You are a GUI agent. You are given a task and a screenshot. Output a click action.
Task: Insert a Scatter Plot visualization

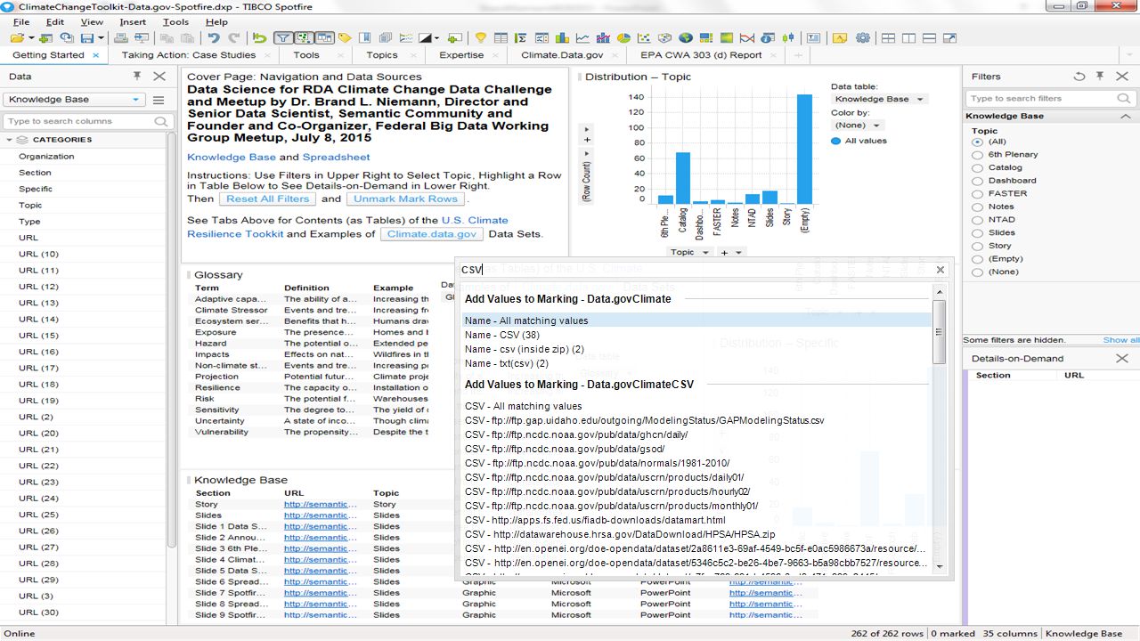click(x=644, y=38)
